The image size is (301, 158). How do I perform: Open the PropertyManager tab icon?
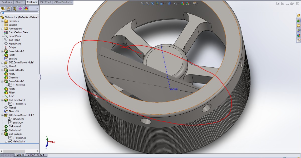(9, 9)
